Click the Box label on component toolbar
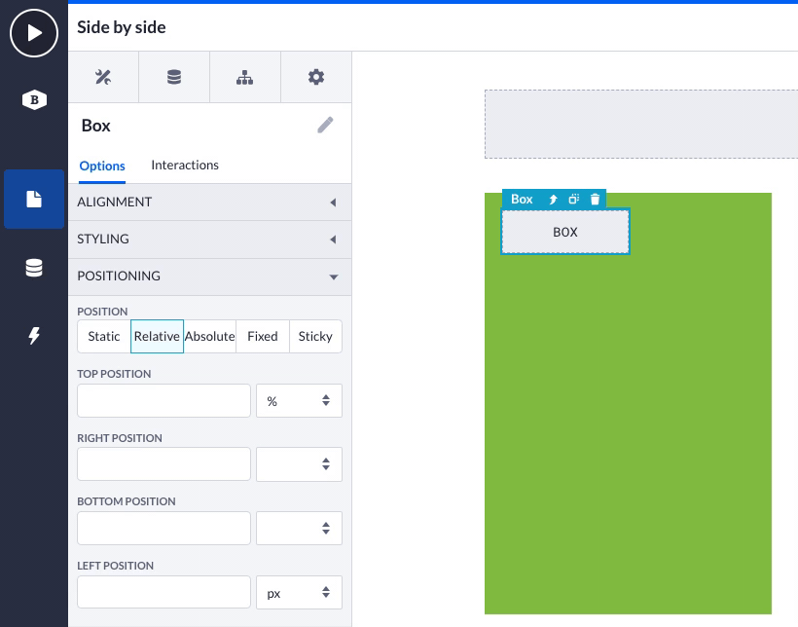 pyautogui.click(x=522, y=200)
